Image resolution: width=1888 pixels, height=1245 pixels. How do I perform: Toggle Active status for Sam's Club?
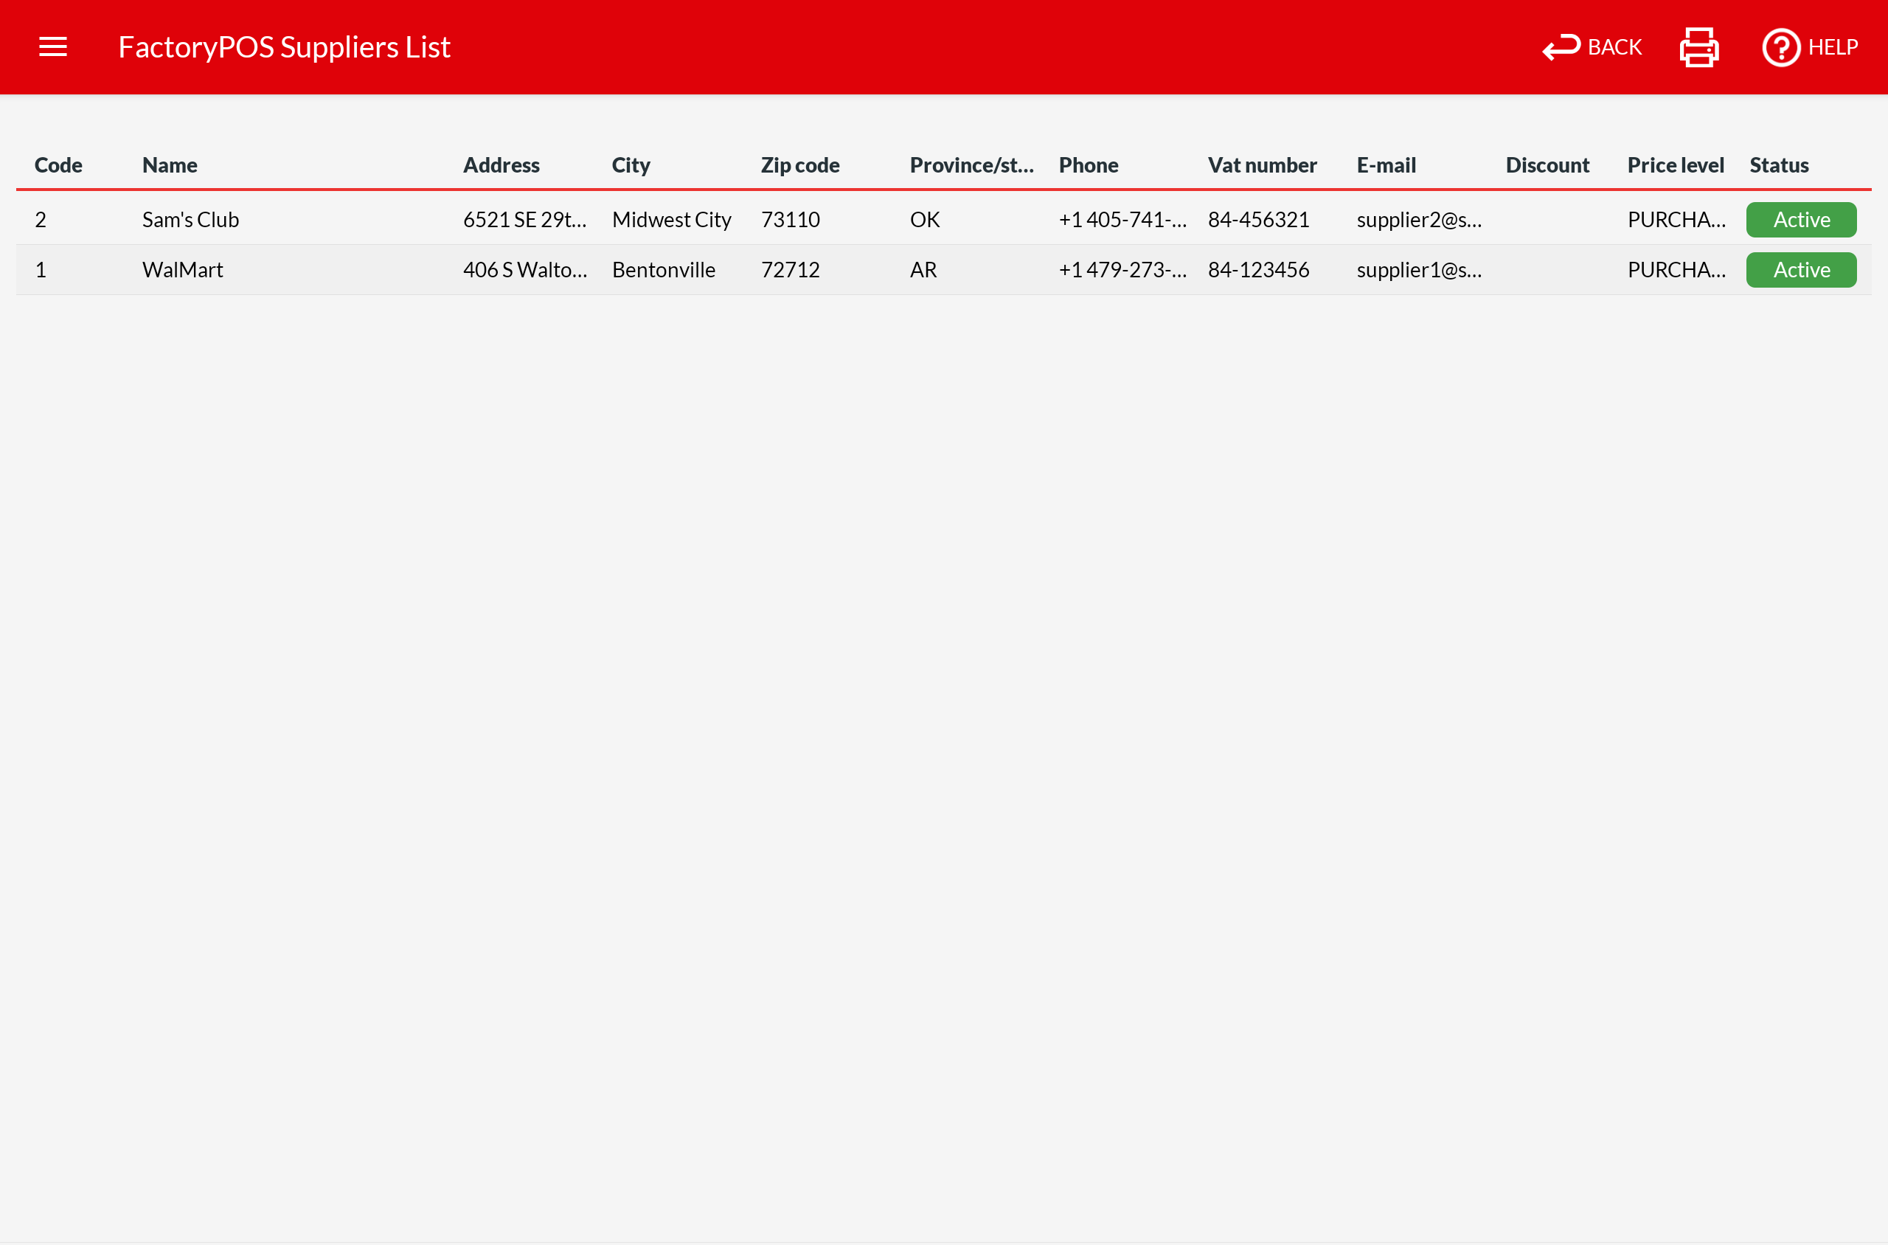click(x=1800, y=220)
